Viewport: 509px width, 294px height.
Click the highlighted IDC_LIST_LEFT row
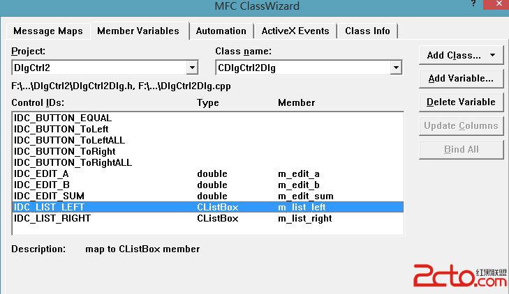[x=208, y=207]
